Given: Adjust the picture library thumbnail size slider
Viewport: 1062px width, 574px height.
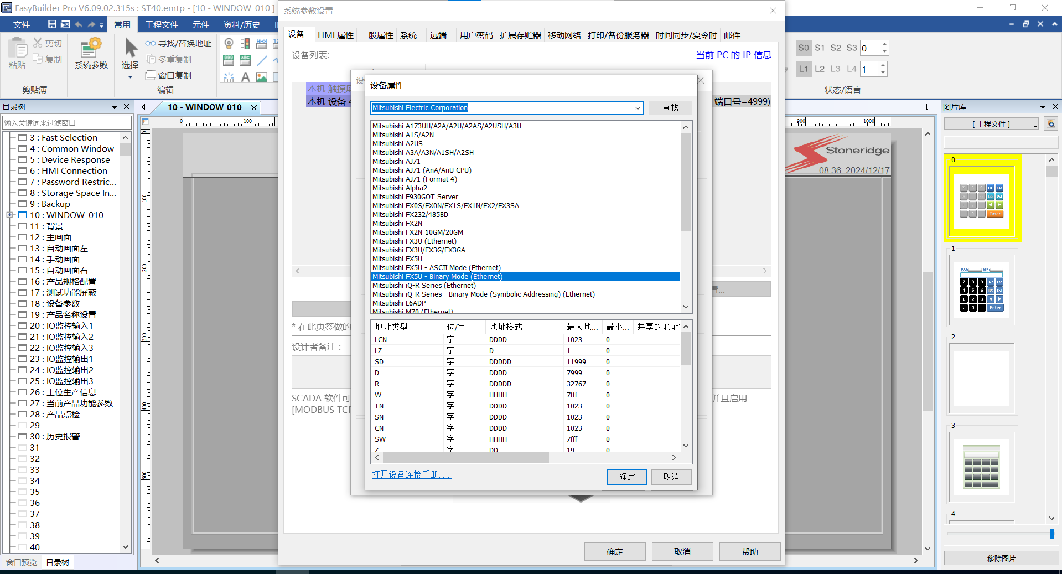Looking at the screenshot, I should (x=1051, y=534).
